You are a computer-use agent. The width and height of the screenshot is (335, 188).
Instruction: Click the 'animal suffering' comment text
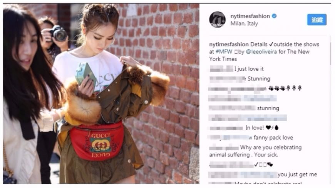[255, 151]
